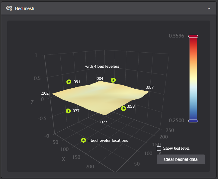Click the .077 label at front mesh corner
The image size is (218, 179).
103,122
